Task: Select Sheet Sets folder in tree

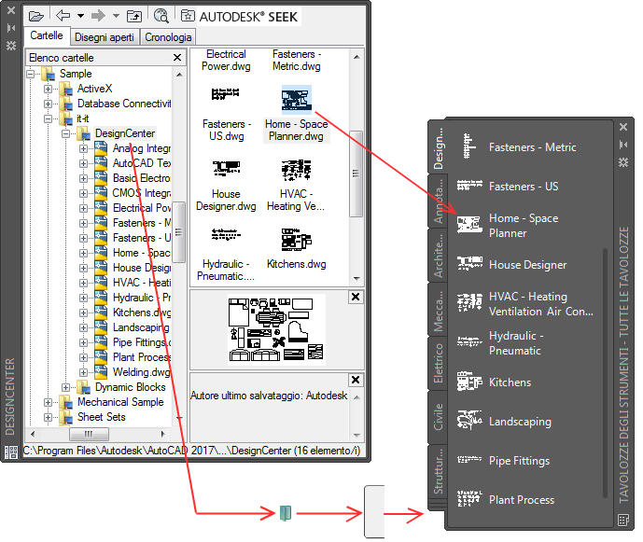Action: (x=102, y=417)
